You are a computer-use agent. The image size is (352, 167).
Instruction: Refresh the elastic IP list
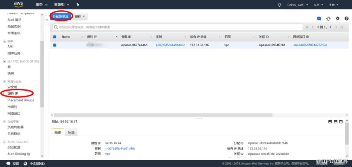pos(328,19)
